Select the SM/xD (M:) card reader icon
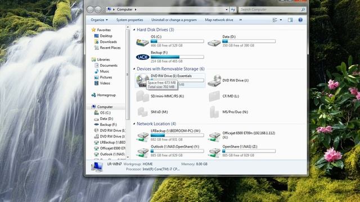This screenshot has height=202, width=360. pos(142,112)
